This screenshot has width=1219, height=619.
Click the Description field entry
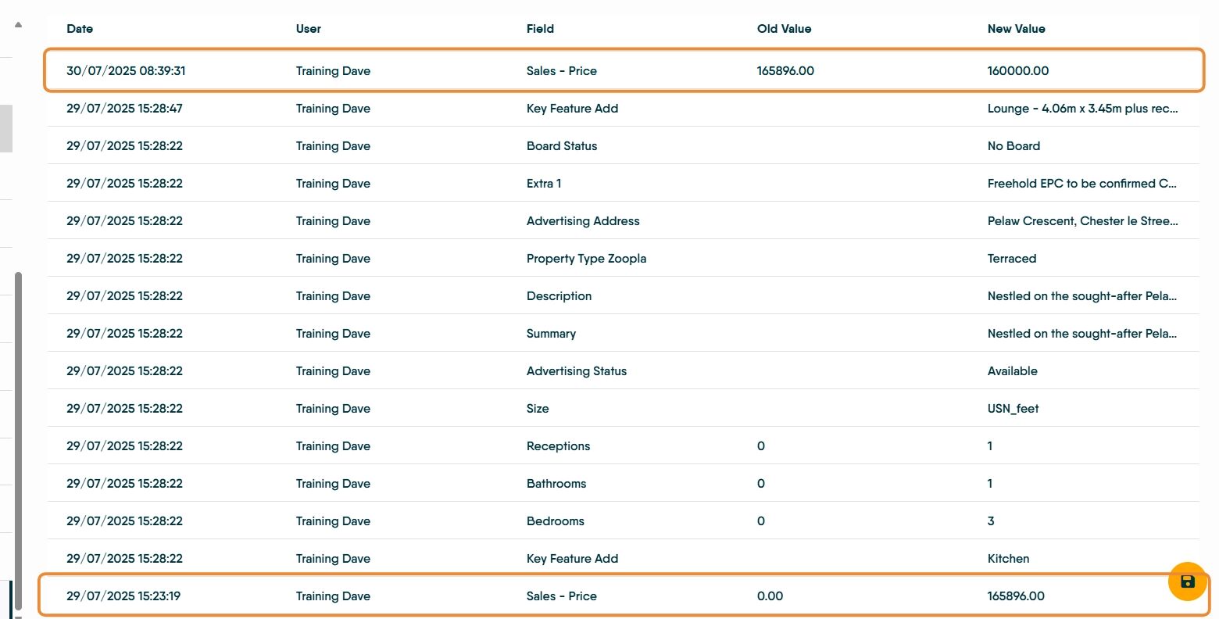click(x=559, y=296)
